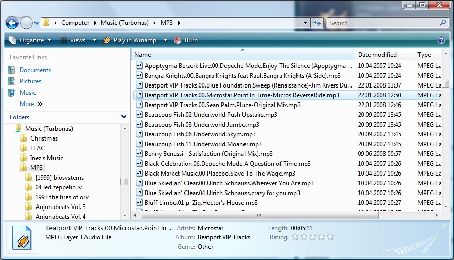Collapse the Folders pane chevron

point(124,117)
